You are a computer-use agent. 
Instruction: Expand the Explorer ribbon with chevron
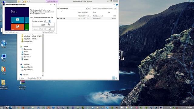(114, 5)
